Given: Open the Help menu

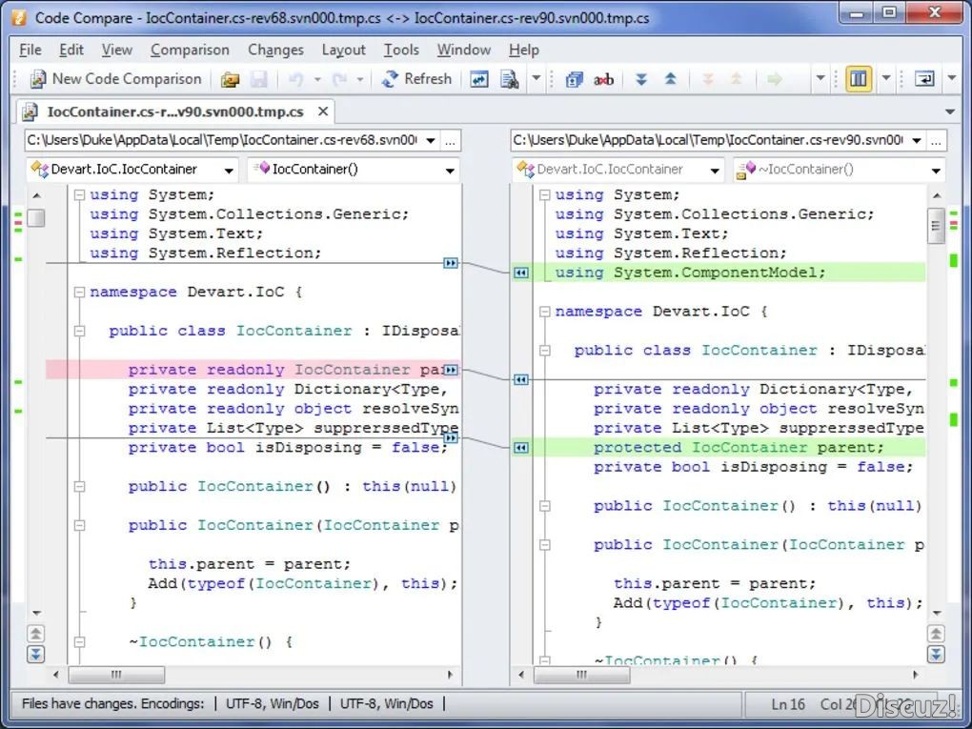Looking at the screenshot, I should point(524,50).
